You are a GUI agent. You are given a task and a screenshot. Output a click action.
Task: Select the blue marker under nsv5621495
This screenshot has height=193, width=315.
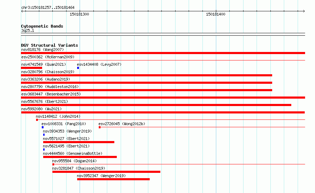[x=44, y=150]
